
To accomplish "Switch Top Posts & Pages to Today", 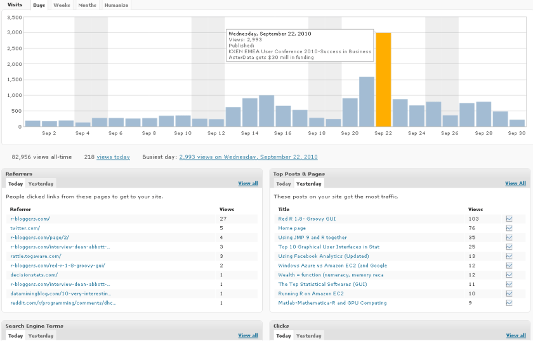I will (283, 184).
